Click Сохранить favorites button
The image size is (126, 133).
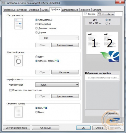tap(112, 113)
